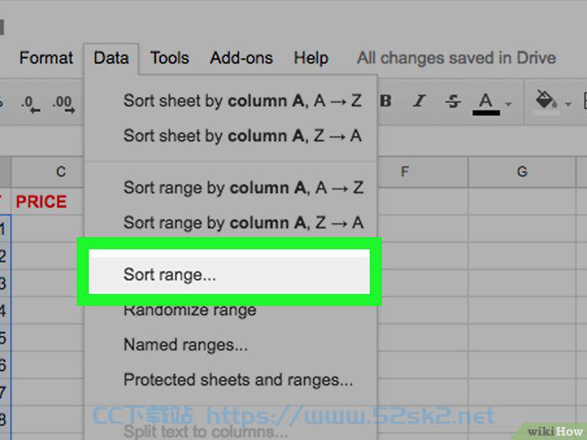Expand fill color dropdown arrow
The image size is (587, 440).
(568, 104)
